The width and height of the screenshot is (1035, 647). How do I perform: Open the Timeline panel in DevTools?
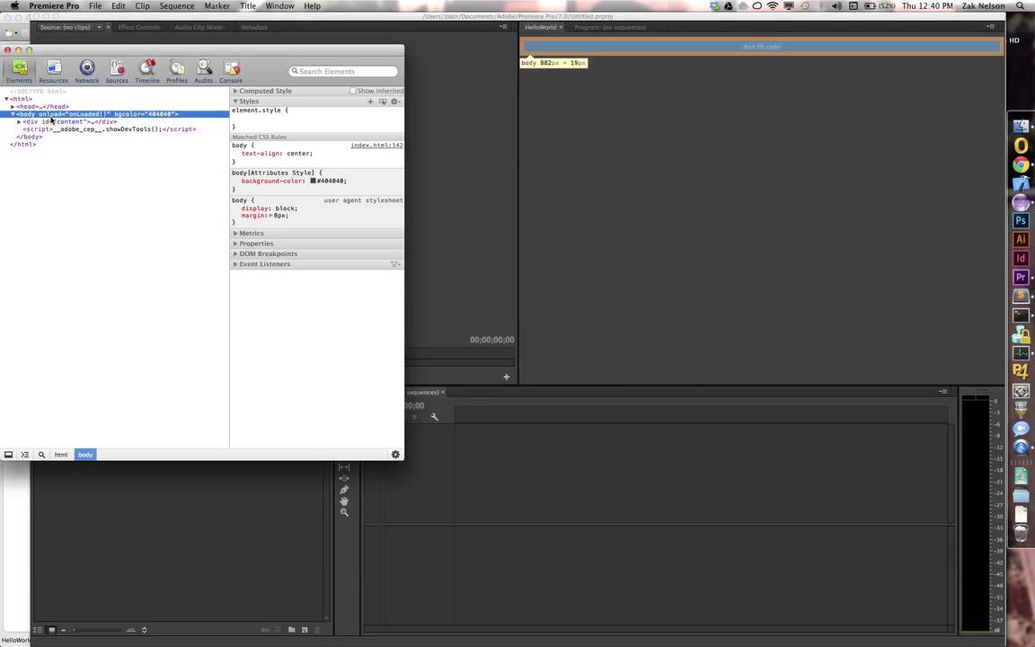click(x=147, y=71)
